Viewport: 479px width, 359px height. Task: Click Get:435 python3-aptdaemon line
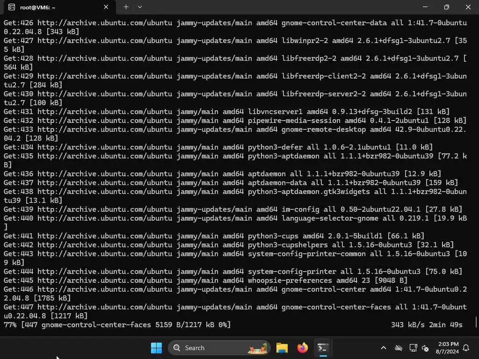235,160
